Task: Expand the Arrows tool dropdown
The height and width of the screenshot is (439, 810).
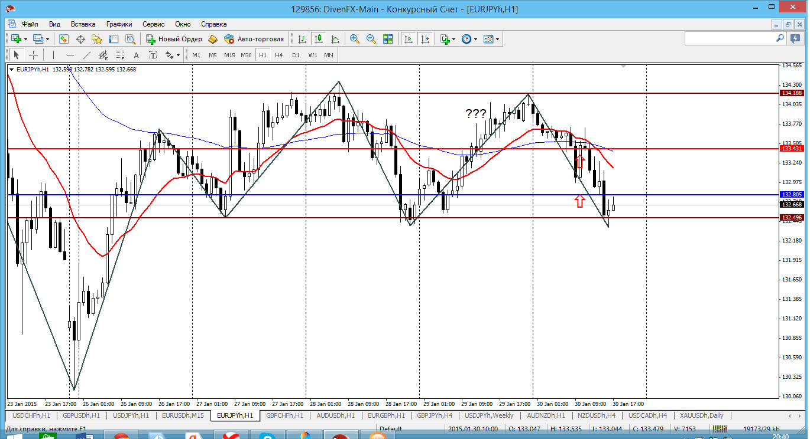Action: tap(178, 55)
